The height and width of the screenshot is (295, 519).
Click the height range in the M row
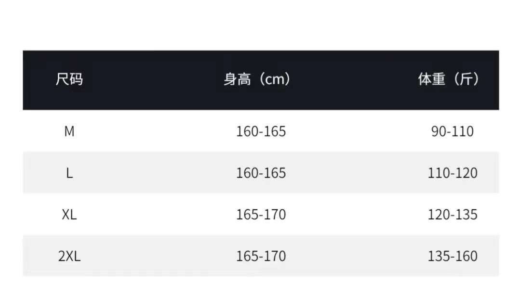tap(261, 131)
